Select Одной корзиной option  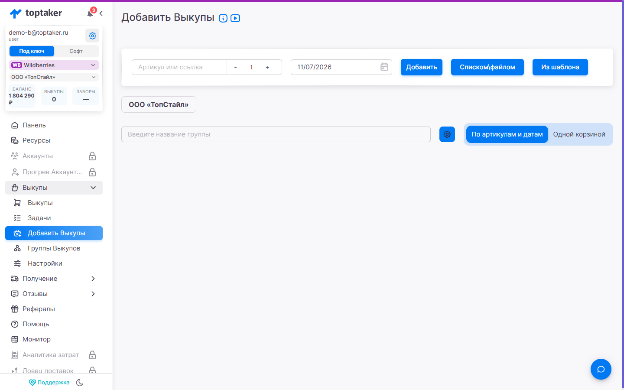[579, 134]
